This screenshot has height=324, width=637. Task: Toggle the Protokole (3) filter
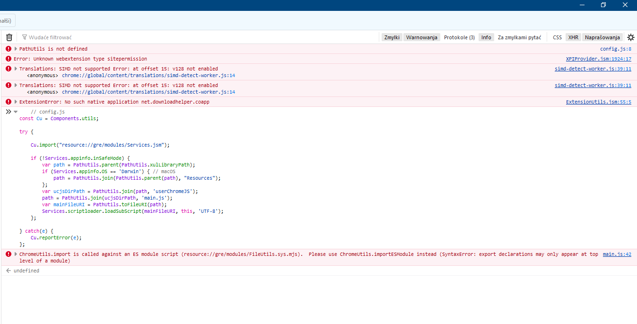click(459, 37)
